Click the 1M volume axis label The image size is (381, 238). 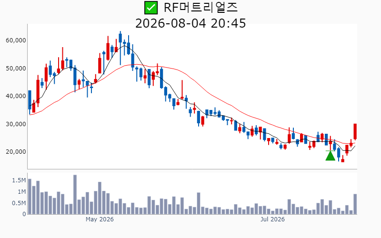click(21, 192)
